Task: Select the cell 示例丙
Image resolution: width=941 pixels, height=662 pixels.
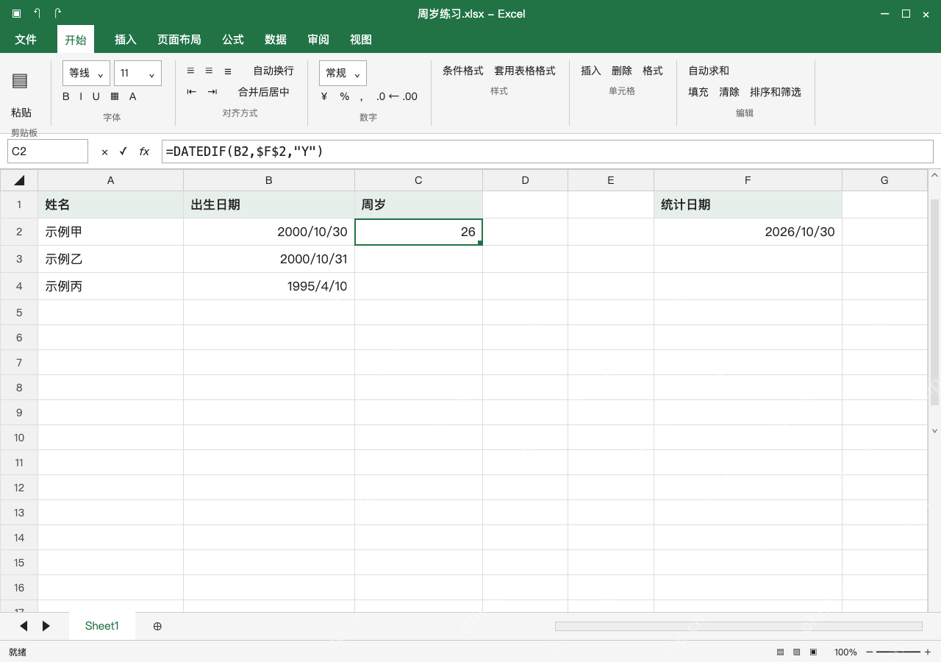Action: coord(110,286)
